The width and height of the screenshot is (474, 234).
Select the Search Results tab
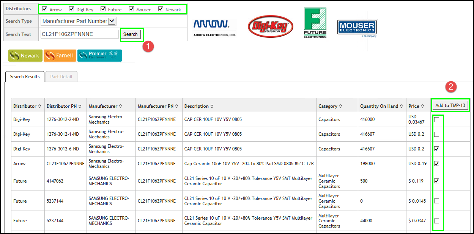point(25,76)
